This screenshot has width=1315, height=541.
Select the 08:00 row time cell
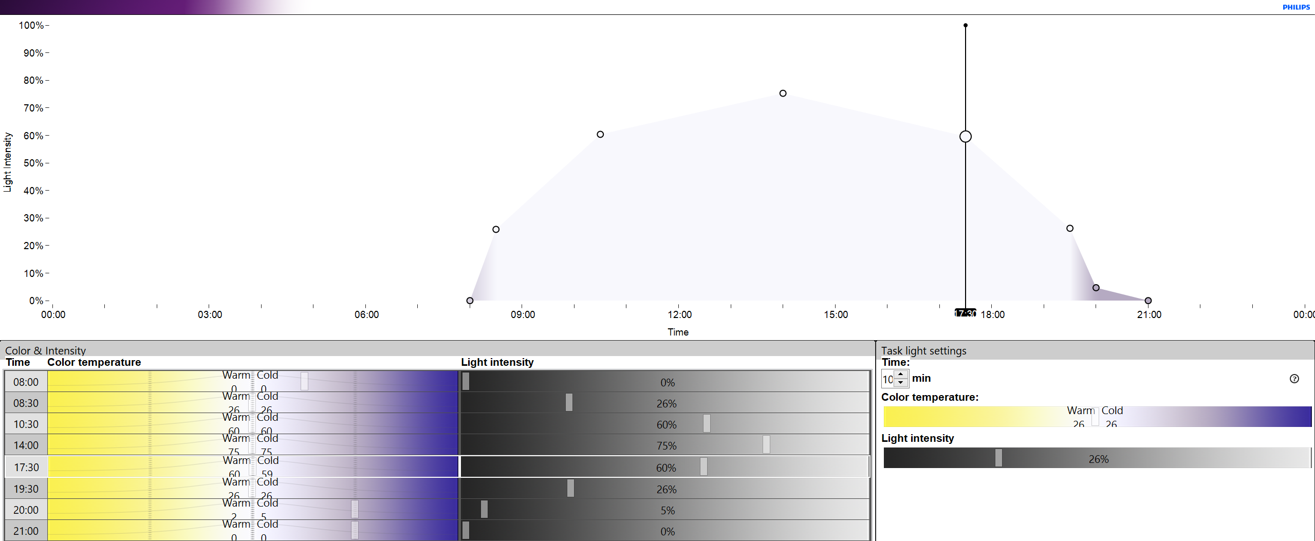click(x=26, y=382)
